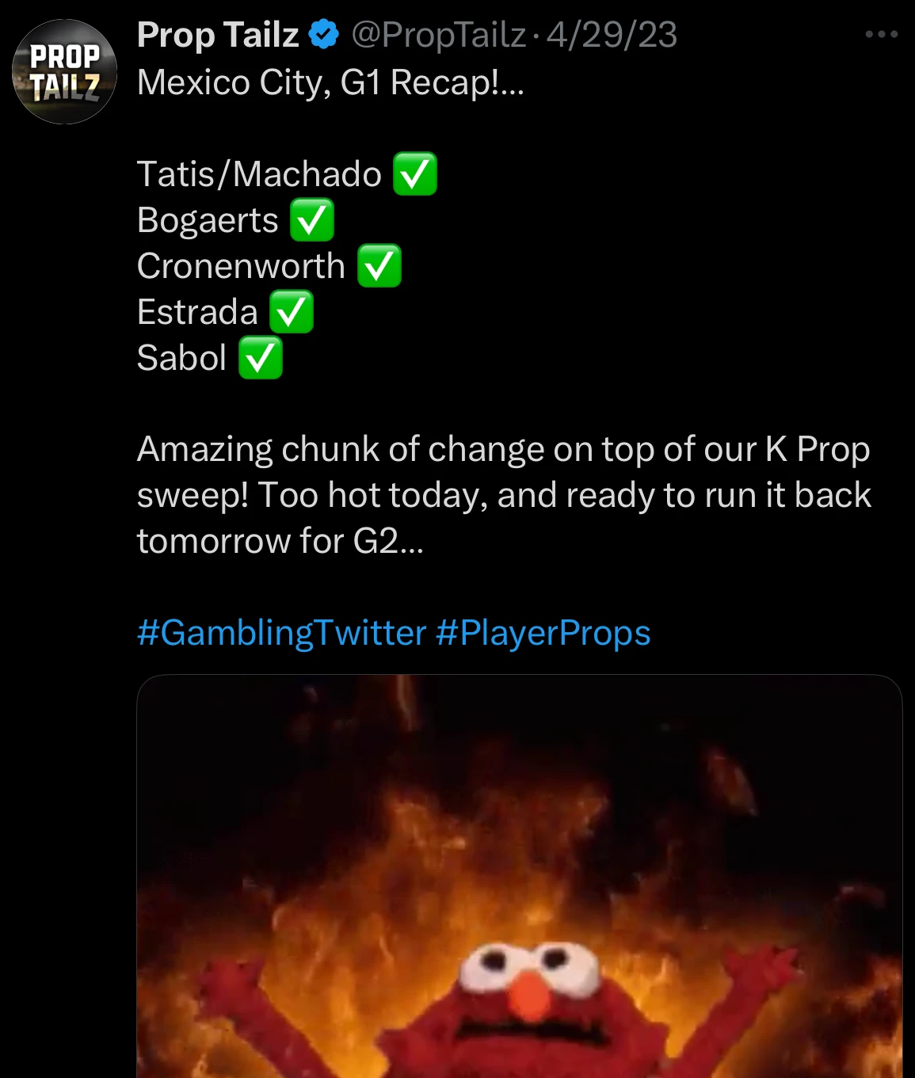
Task: Click the 'tomorrow for G2...' text line
Action: click(280, 541)
